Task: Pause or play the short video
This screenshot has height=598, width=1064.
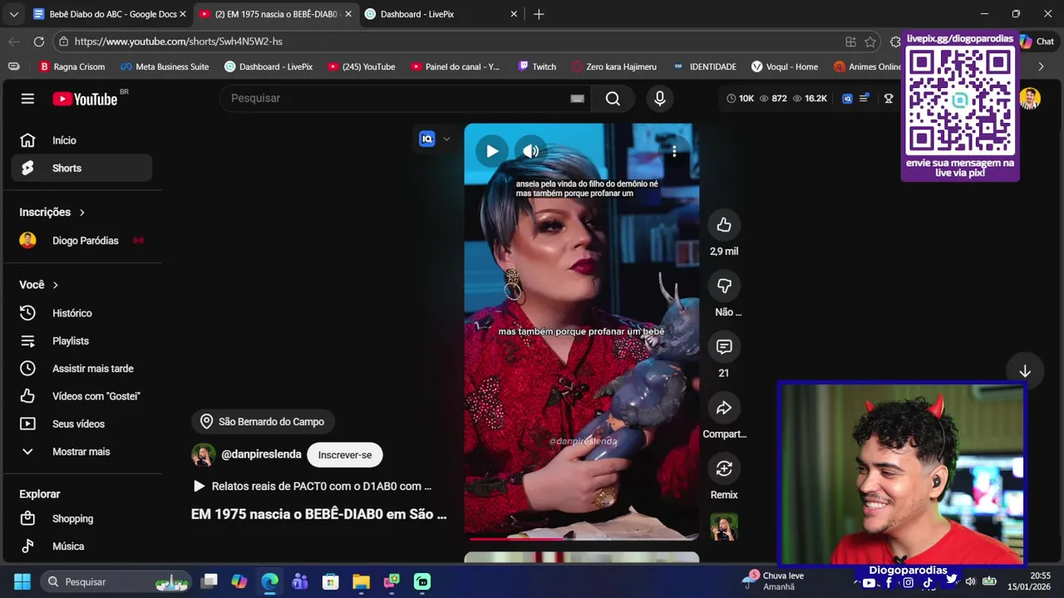Action: click(492, 151)
